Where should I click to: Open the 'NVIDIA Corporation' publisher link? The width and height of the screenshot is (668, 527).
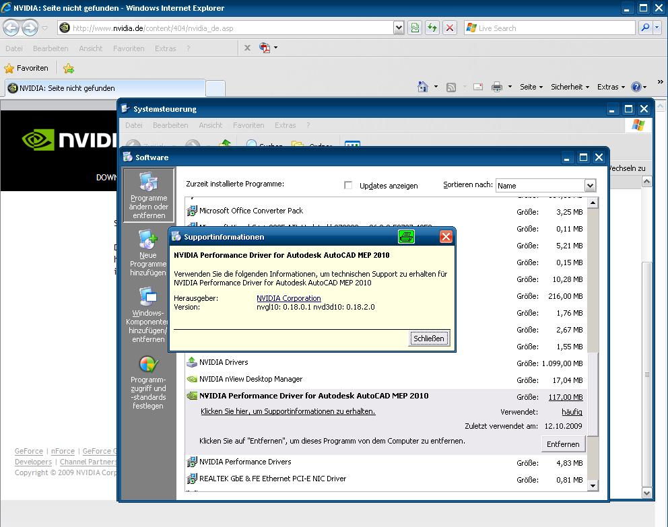[x=289, y=298]
